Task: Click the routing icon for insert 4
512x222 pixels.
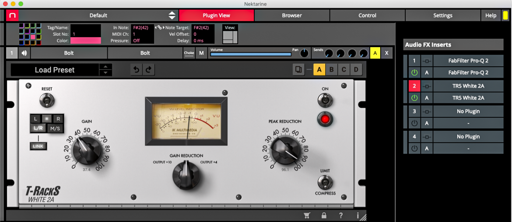Action: [x=427, y=137]
